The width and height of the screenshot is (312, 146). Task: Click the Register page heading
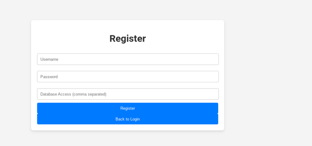click(128, 38)
